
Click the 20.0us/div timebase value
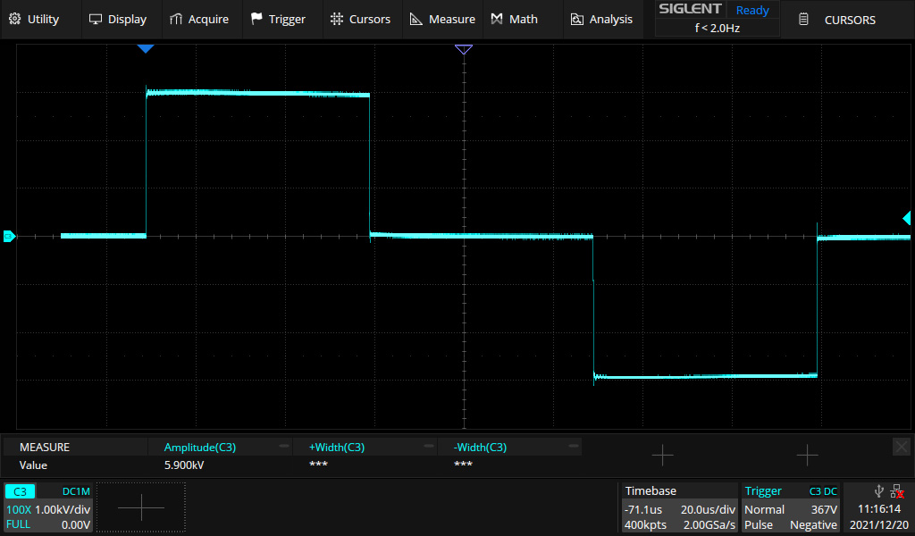(x=708, y=510)
